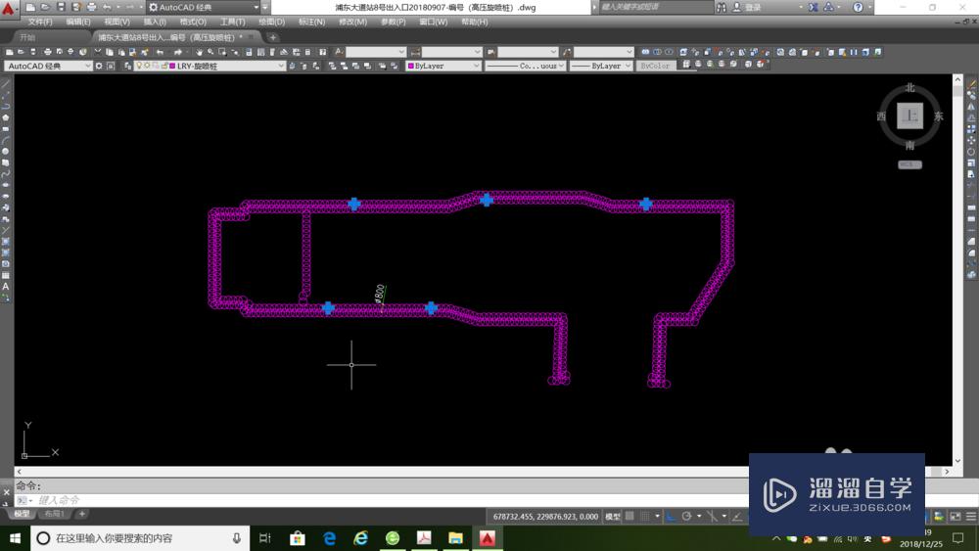Image resolution: width=979 pixels, height=551 pixels.
Task: Open the AutoCAD application menu (red A)
Action: coord(9,8)
